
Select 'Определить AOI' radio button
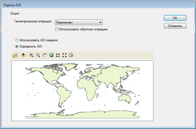(x=17, y=46)
